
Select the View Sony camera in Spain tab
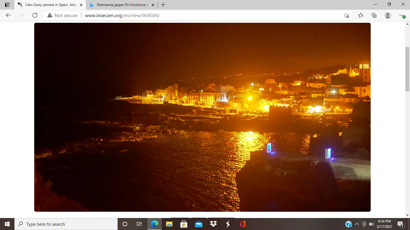(x=48, y=5)
